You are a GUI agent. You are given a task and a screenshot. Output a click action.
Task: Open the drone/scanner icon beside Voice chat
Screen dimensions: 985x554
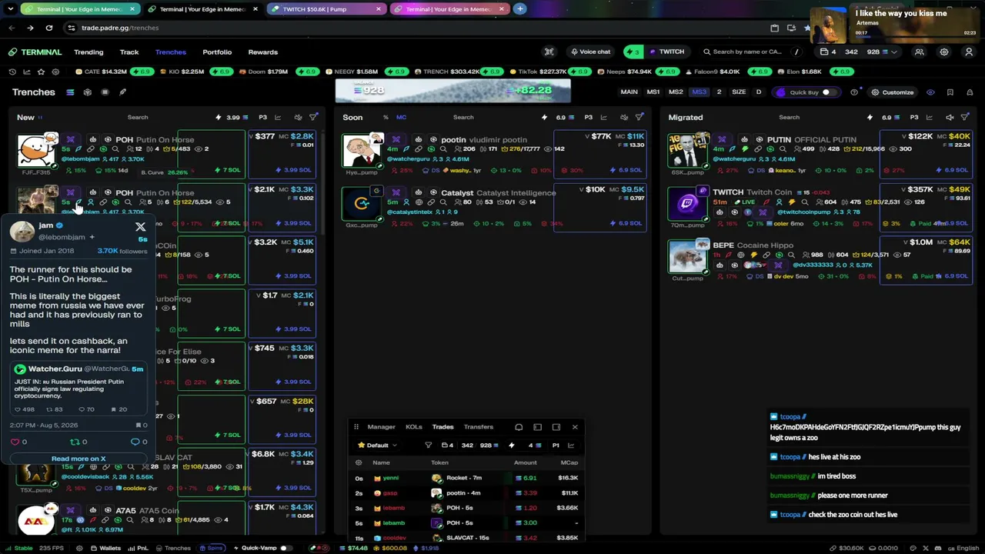[549, 52]
